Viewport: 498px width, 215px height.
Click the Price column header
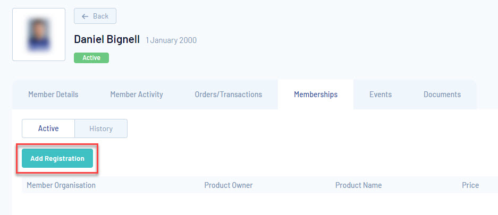470,185
